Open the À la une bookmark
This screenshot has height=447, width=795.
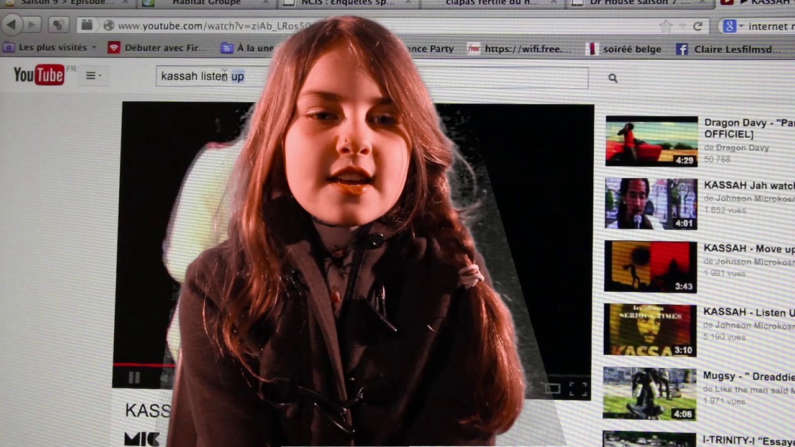pyautogui.click(x=247, y=48)
